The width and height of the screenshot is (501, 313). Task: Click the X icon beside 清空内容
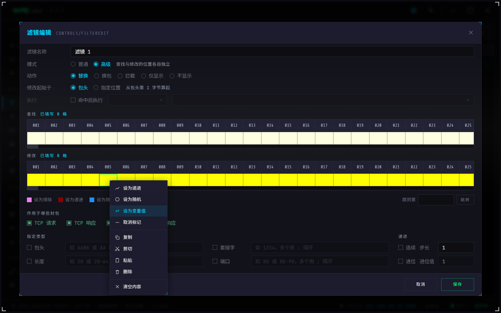(117, 287)
